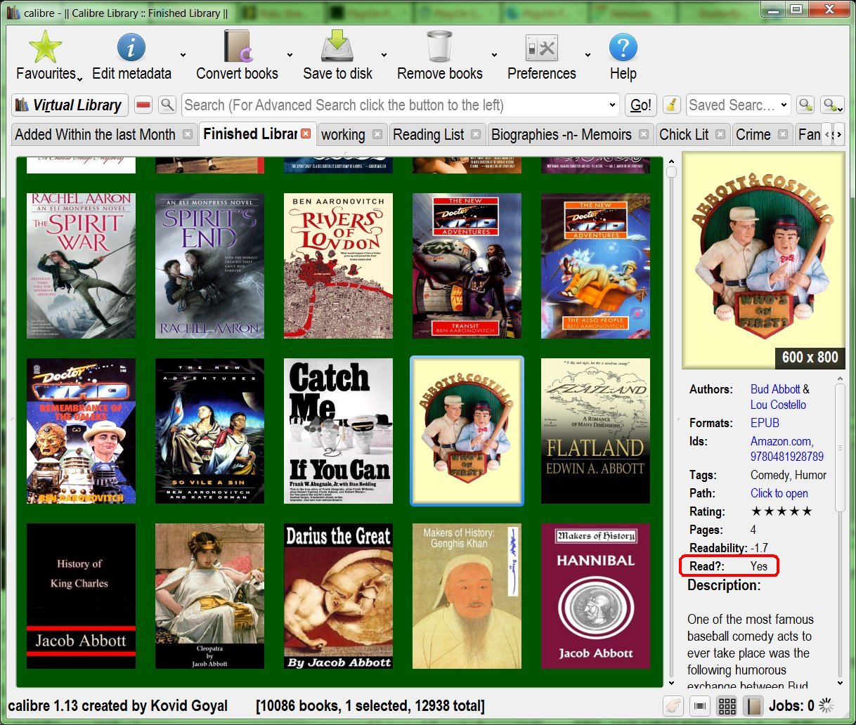Switch to the Reading List tab
Screen dimensions: 856x725
pyautogui.click(x=428, y=134)
